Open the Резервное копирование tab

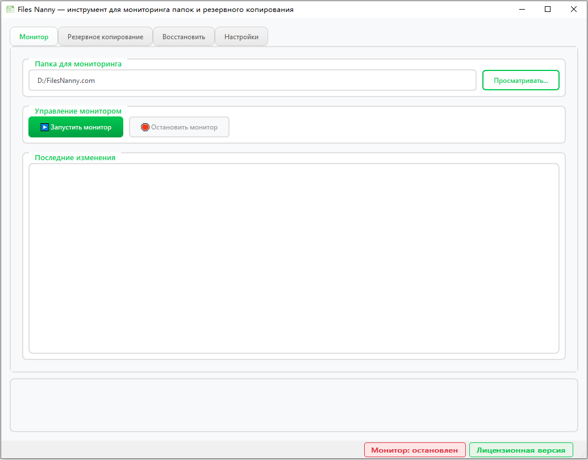click(105, 36)
